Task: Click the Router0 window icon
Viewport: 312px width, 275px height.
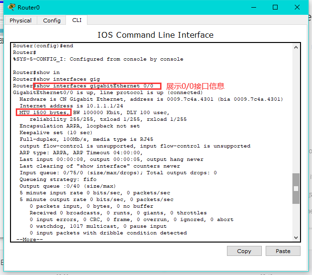Action: pos(11,7)
